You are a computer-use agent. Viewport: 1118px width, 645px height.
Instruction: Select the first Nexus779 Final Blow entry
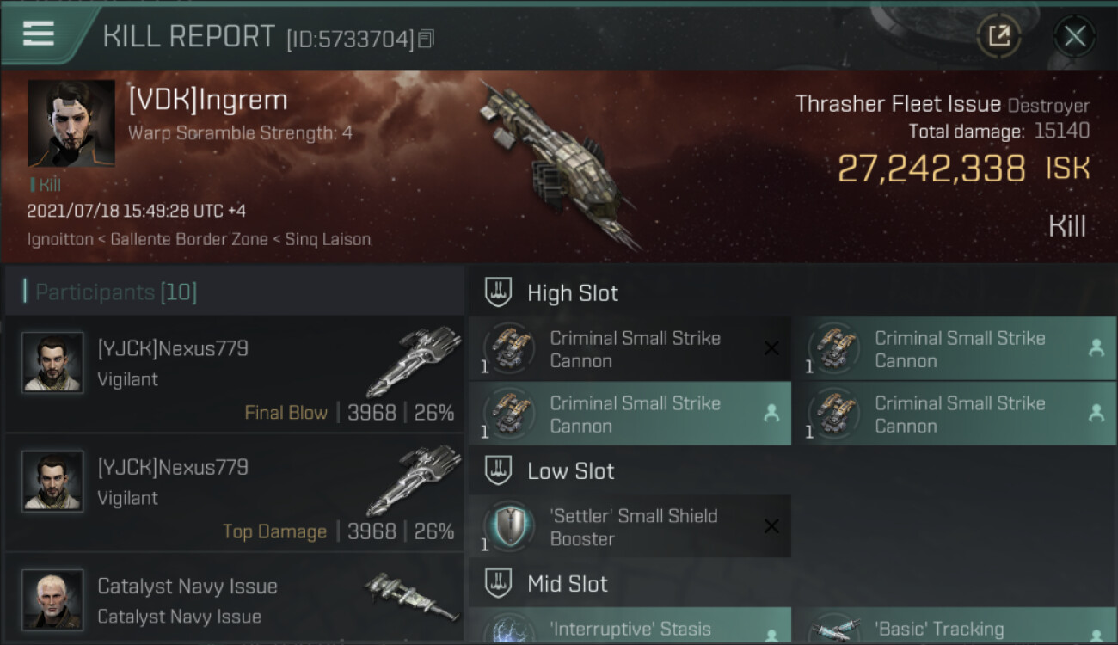[235, 374]
